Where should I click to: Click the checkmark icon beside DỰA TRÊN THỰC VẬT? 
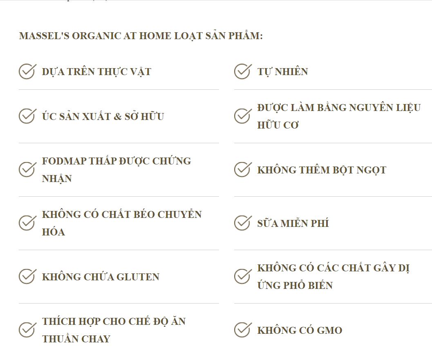coord(27,71)
